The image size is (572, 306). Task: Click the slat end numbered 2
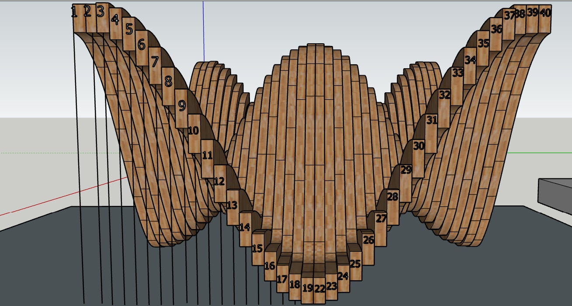click(90, 17)
